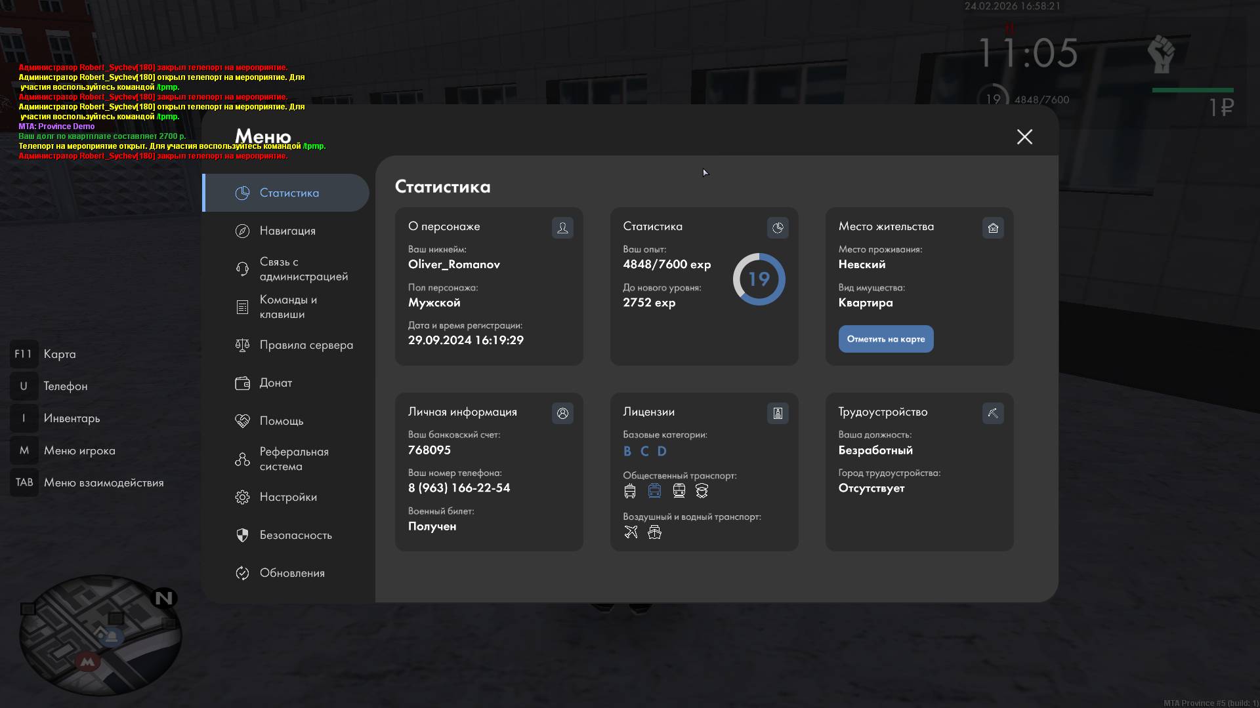Open the Донат menu section
The width and height of the screenshot is (1260, 708).
tap(276, 383)
